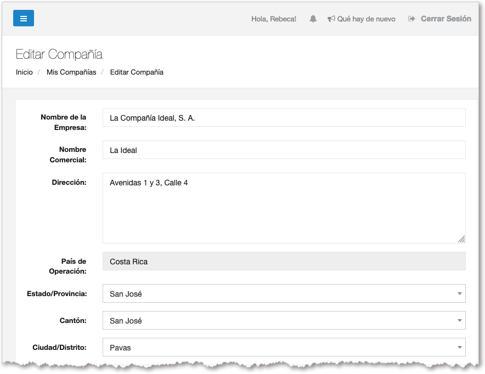Image resolution: width=485 pixels, height=374 pixels.
Task: Click the 'Nombre de la Empresa:' label
Action: click(x=64, y=122)
